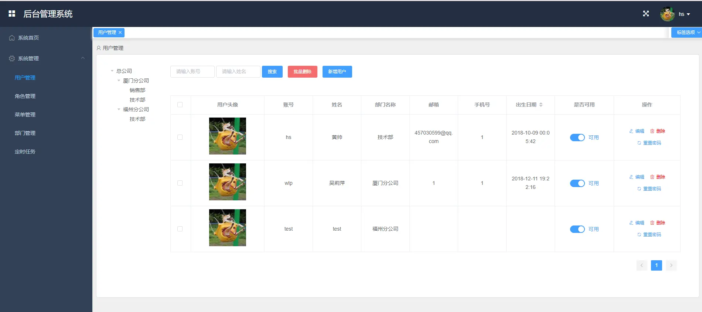
Task: Select 销售部 in the department tree
Action: tap(137, 90)
